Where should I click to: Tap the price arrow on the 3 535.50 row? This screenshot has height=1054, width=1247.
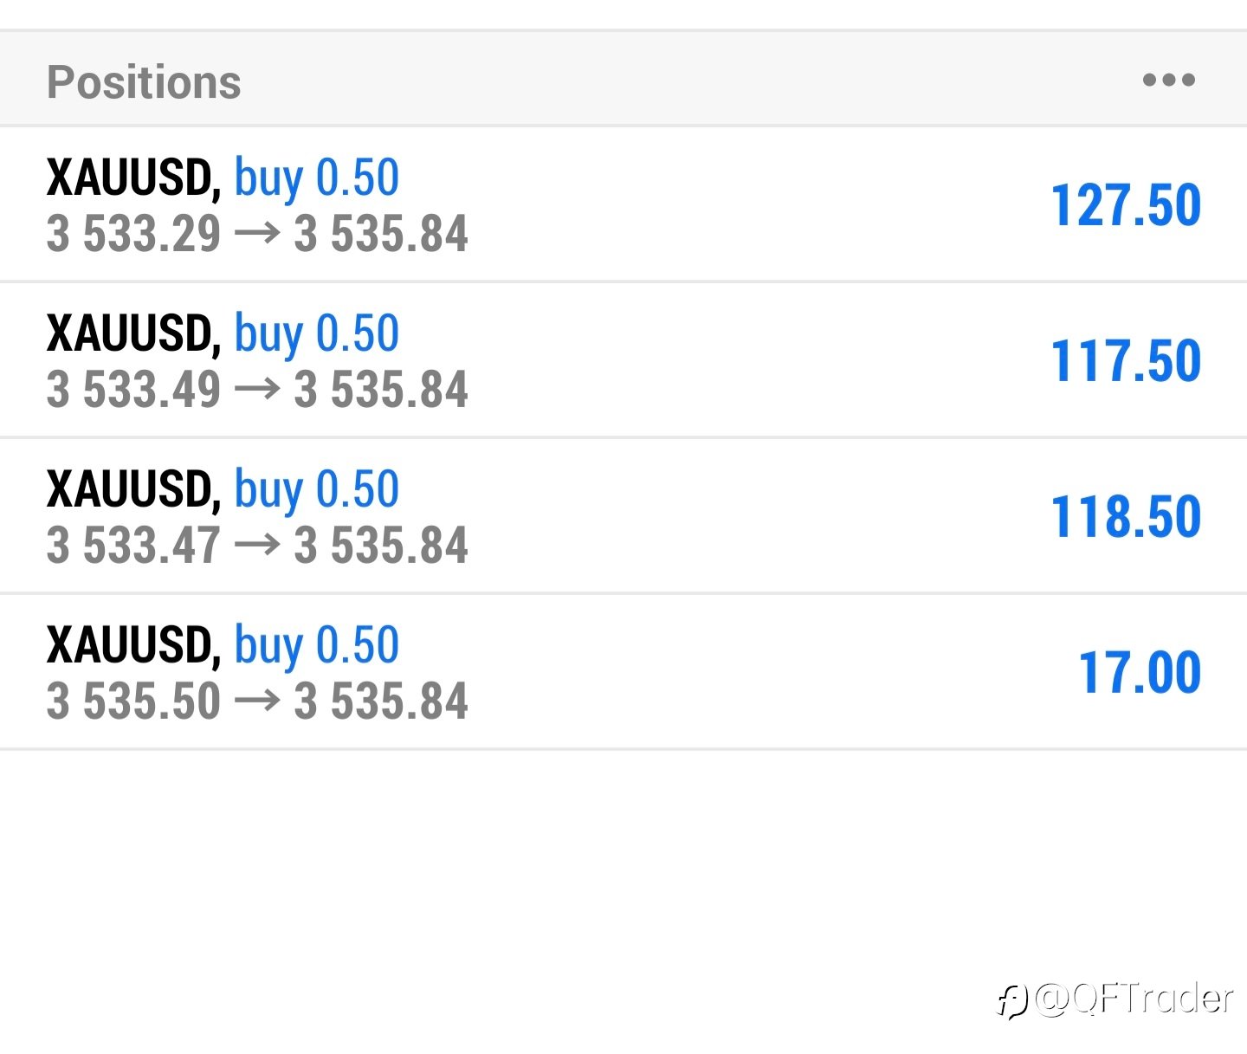tap(257, 702)
